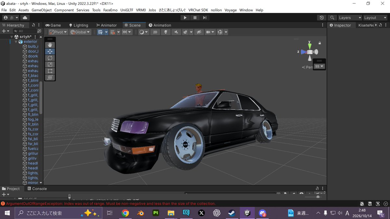Collapse the exterior object in Hierarchy
The image size is (390, 219).
pos(16,42)
